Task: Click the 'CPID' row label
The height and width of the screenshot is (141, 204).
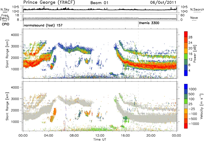Action: click(6, 24)
